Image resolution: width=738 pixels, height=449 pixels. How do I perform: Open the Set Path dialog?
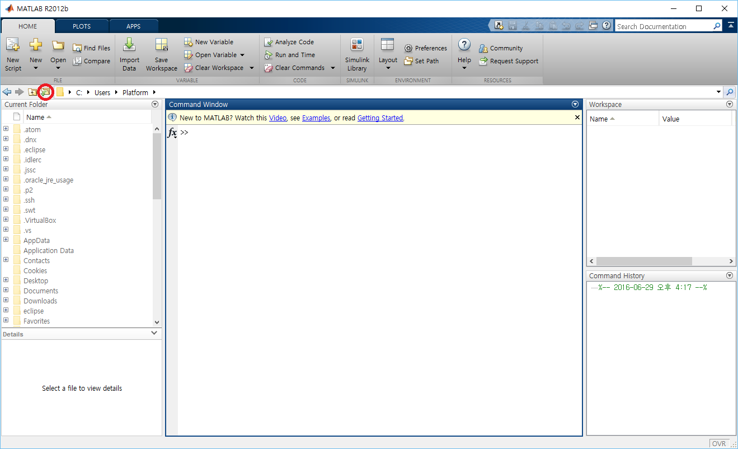click(421, 61)
